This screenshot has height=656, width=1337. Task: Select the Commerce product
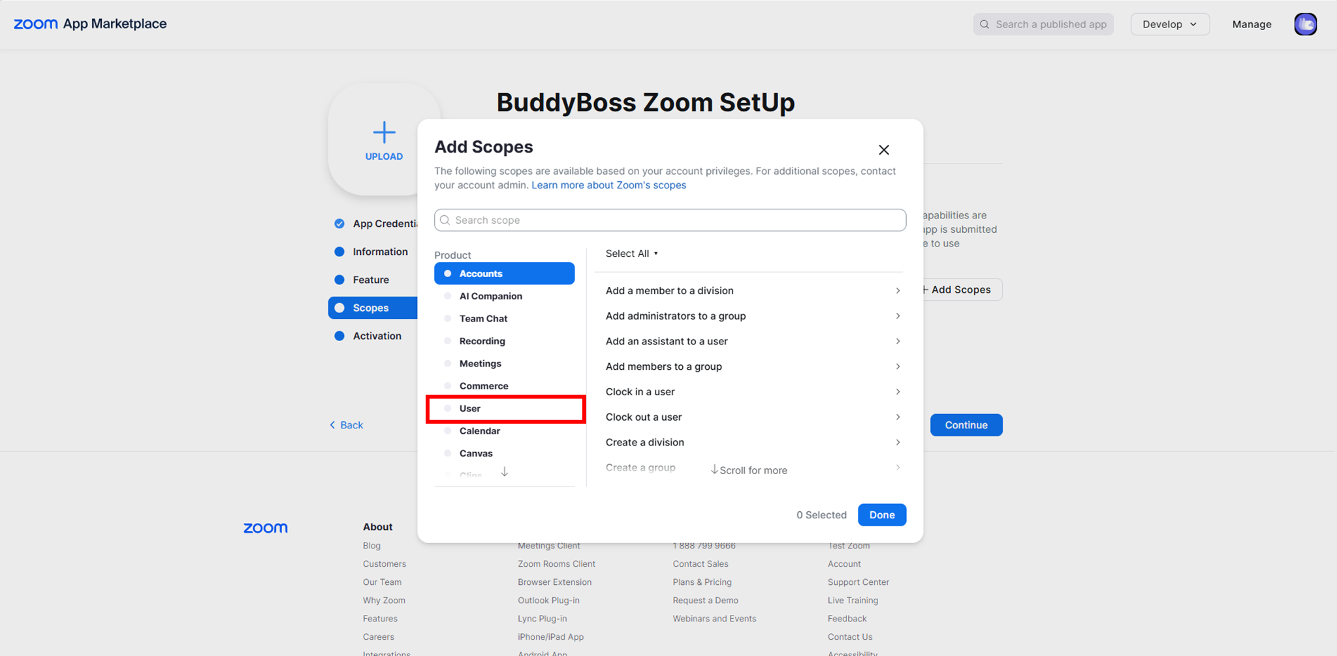tap(505, 386)
